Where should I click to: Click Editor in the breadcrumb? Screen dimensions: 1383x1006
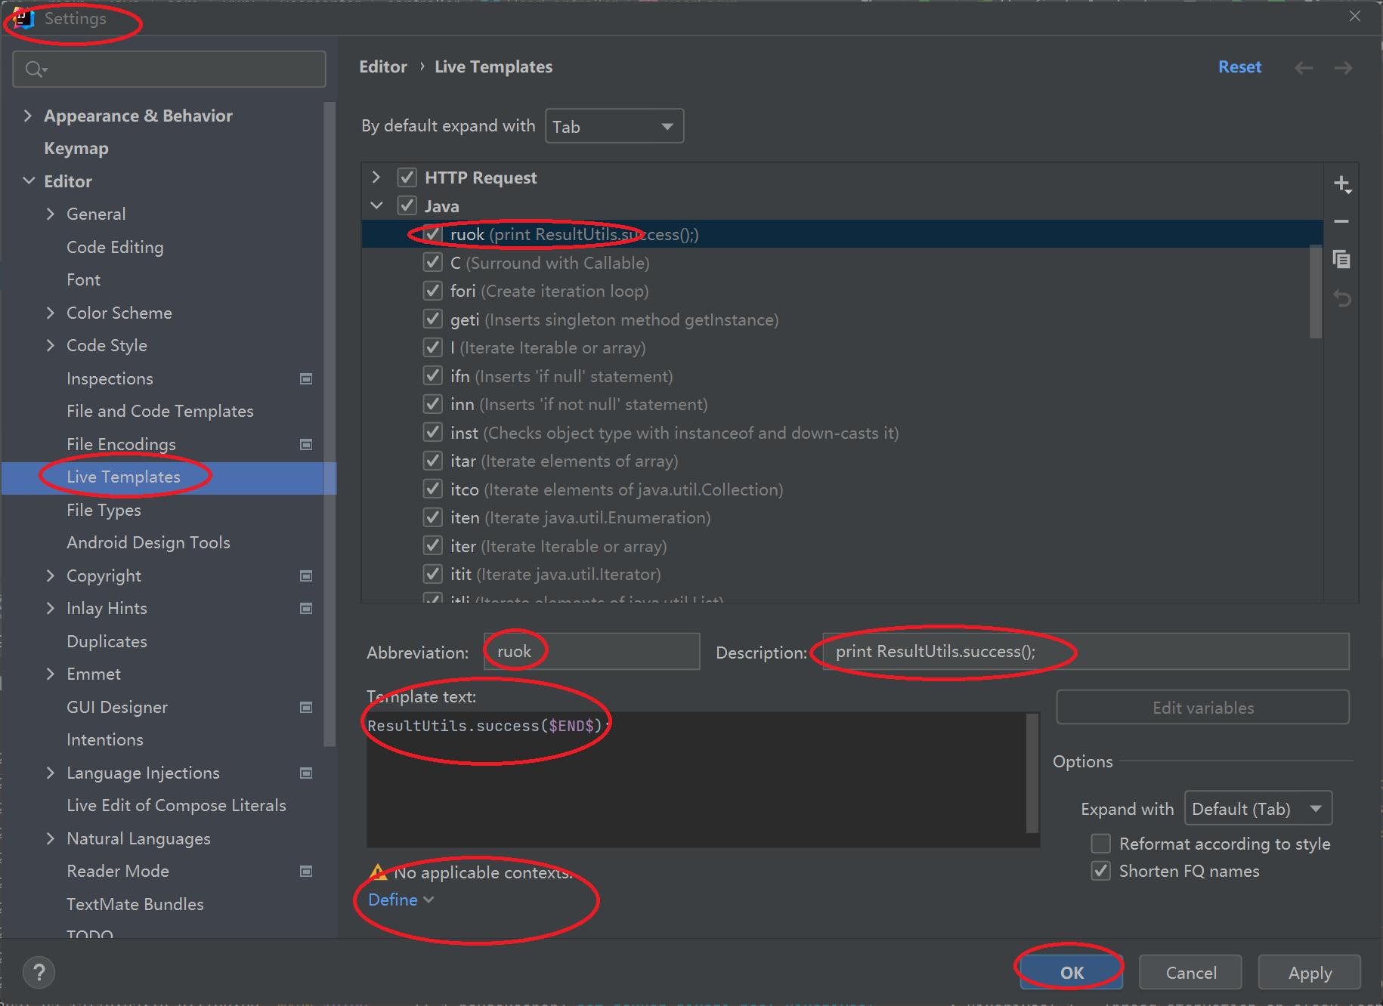pyautogui.click(x=383, y=66)
